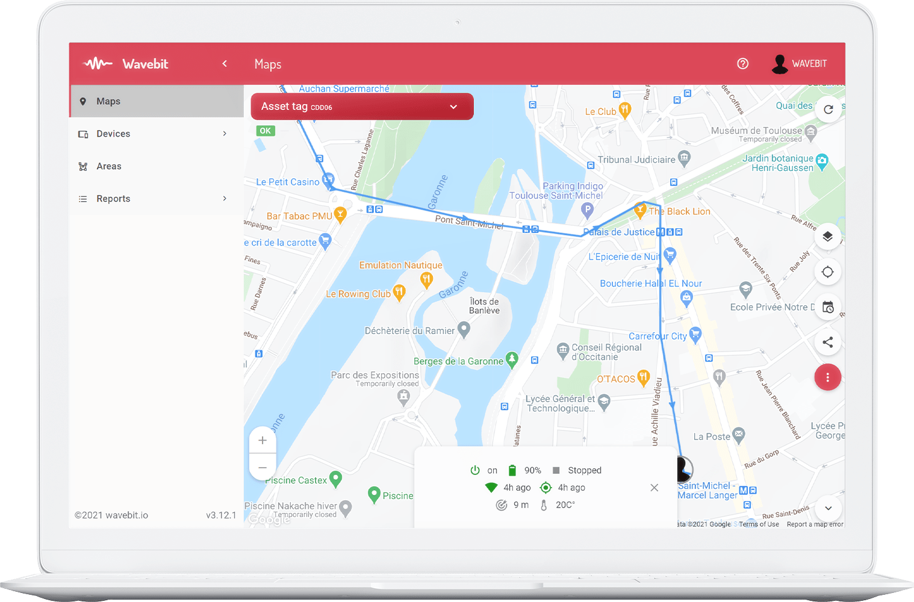Screen dimensions: 914x602
Task: Click the v3.12.1 version text
Action: [x=221, y=515]
